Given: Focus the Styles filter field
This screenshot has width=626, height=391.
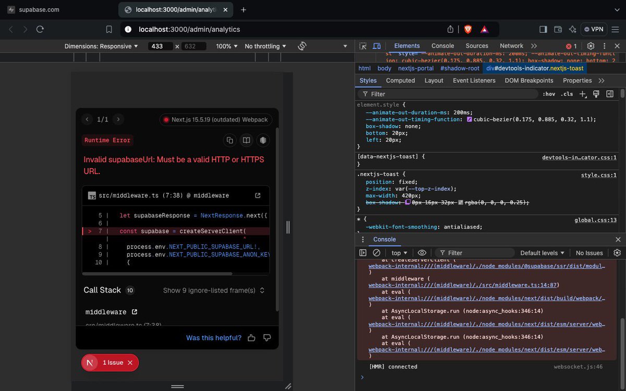Looking at the screenshot, I should (x=449, y=94).
